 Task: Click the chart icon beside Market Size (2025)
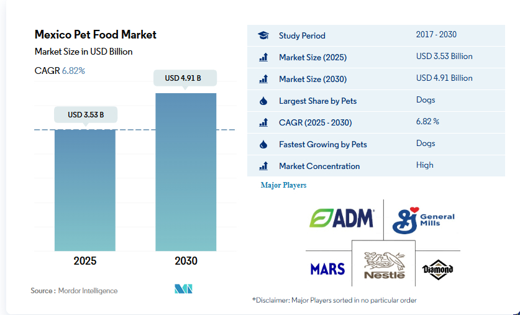pos(263,57)
